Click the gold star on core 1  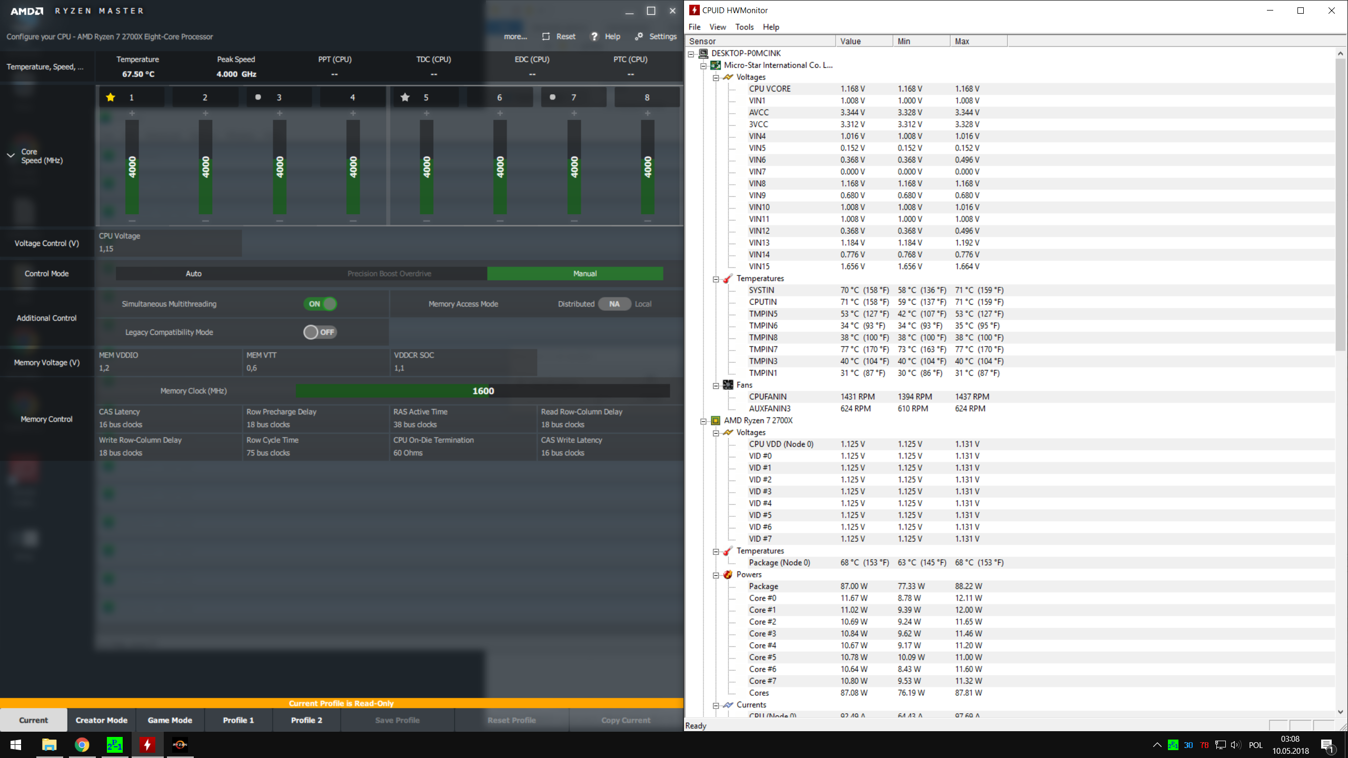tap(111, 97)
